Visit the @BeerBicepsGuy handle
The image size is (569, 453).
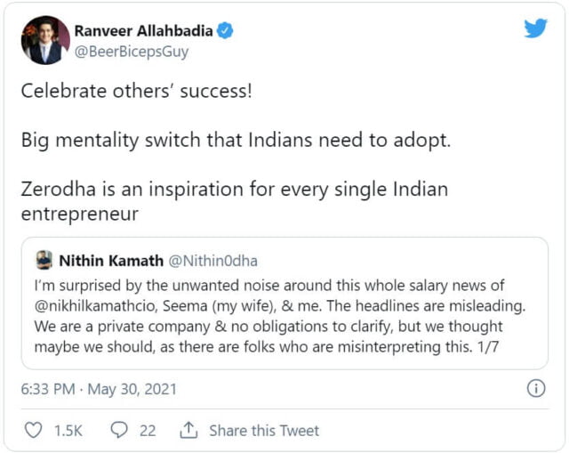coord(131,51)
